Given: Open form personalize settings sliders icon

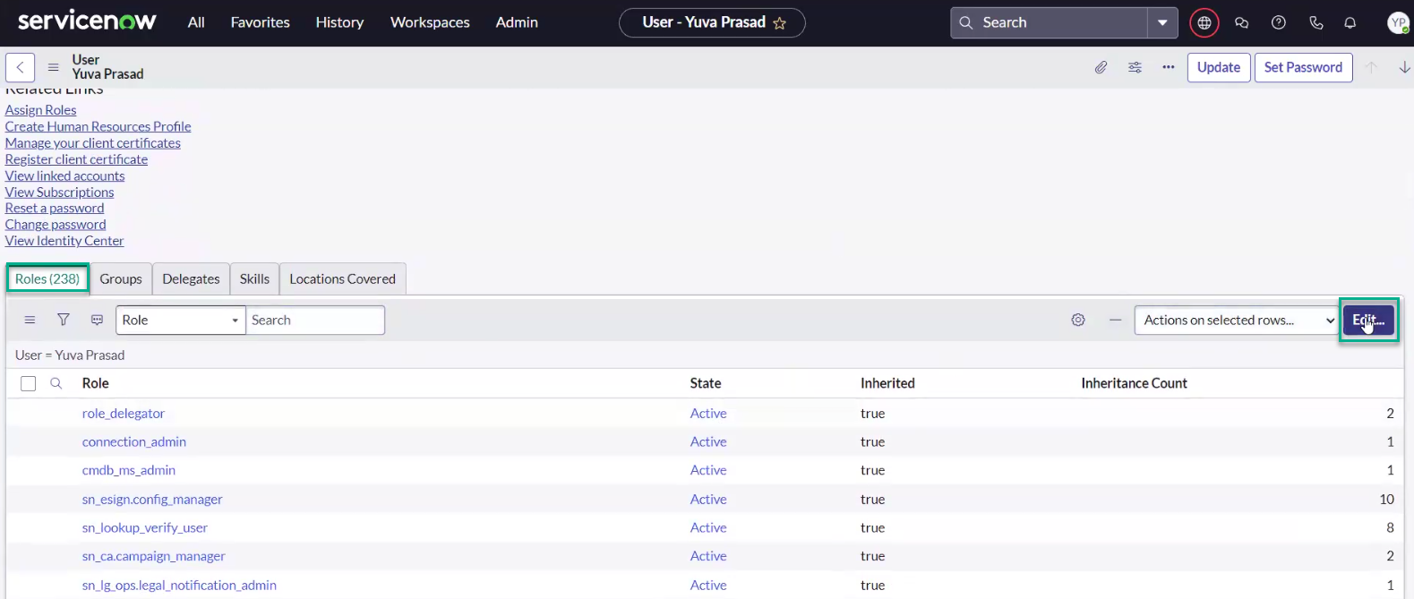Looking at the screenshot, I should [1135, 67].
